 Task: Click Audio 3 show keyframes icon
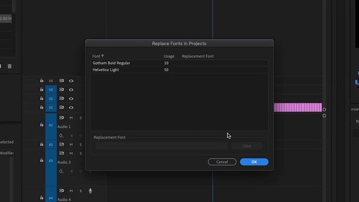coord(61,171)
